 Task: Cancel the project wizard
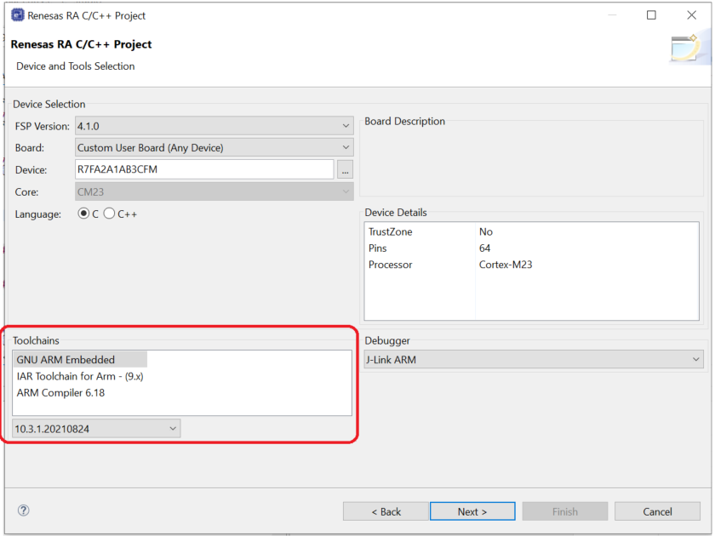657,511
